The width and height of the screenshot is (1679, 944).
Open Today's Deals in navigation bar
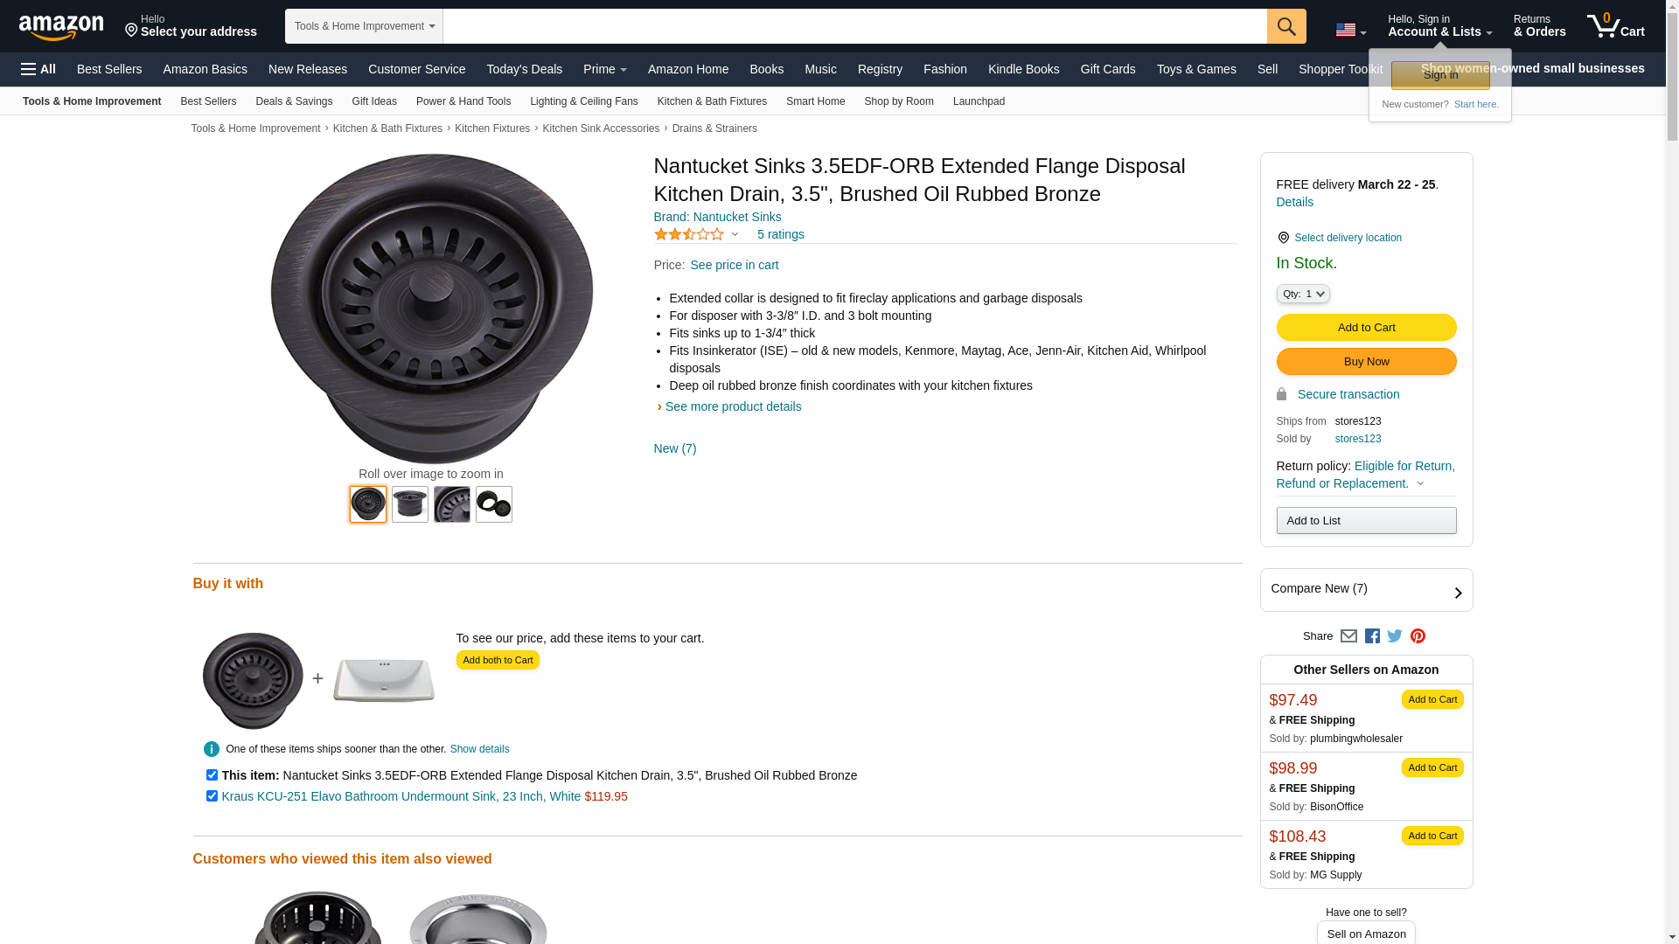[x=524, y=69]
